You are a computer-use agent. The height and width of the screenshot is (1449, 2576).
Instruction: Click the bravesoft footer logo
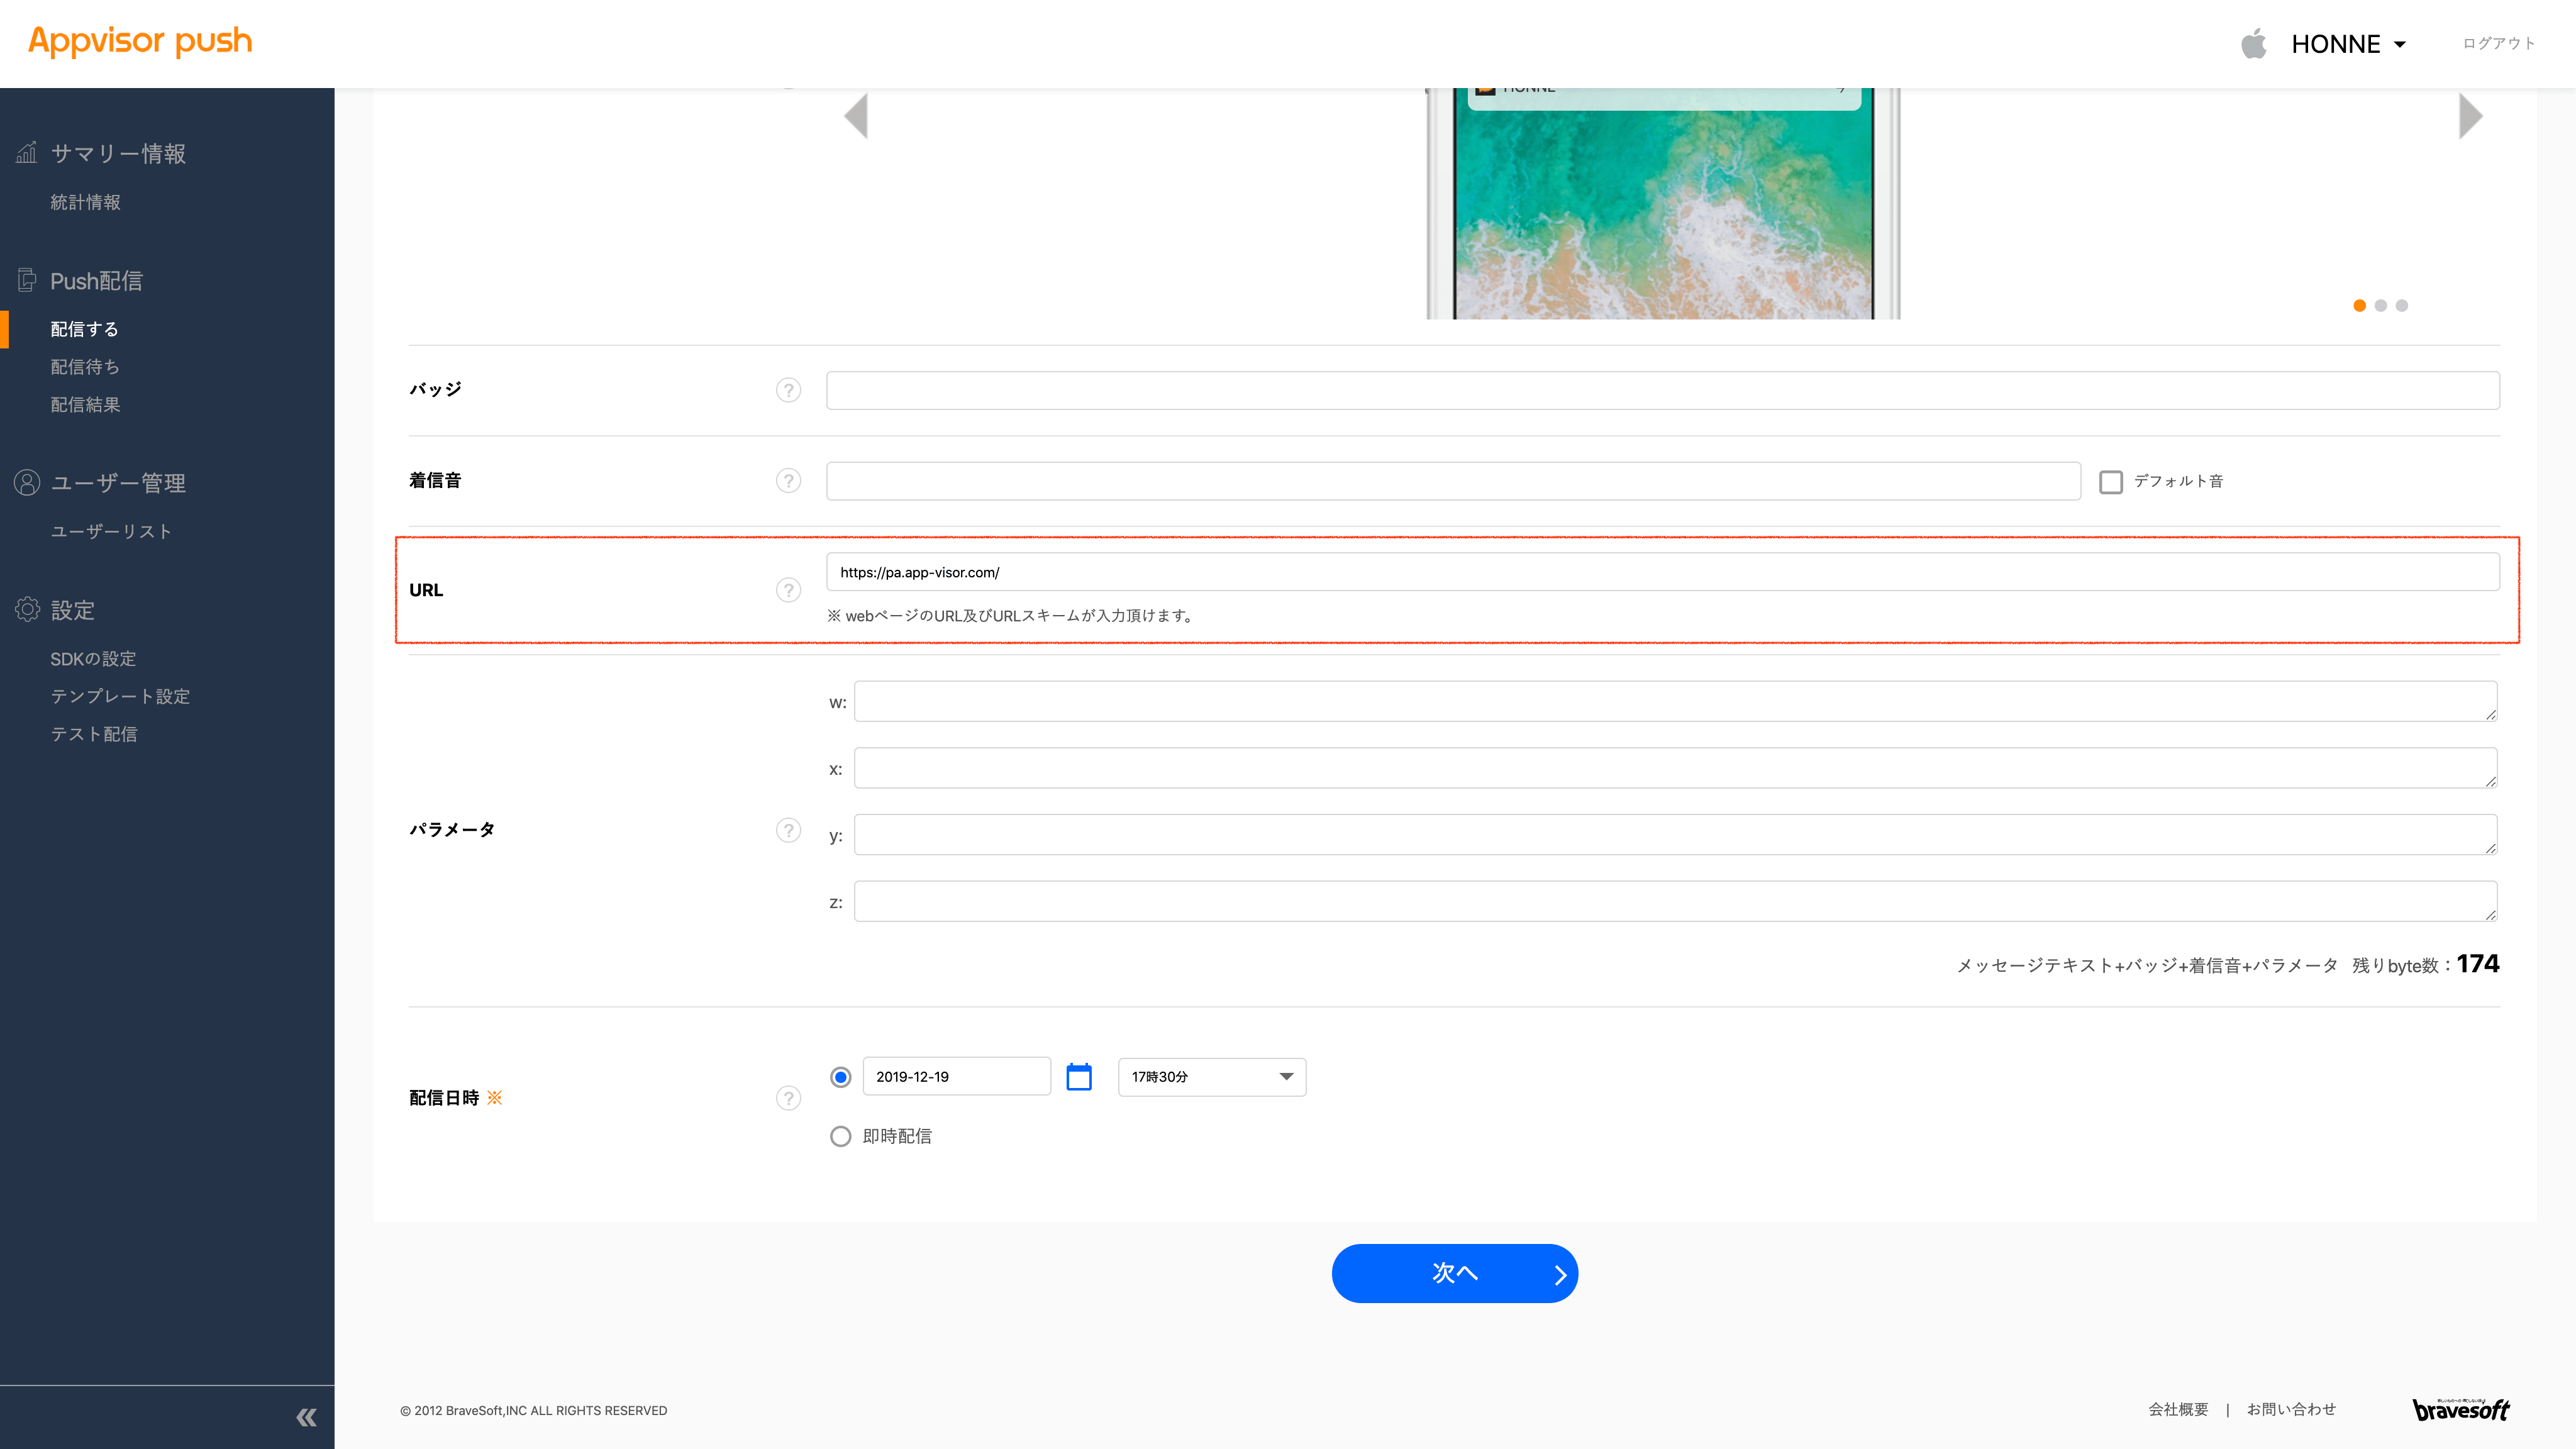point(2461,1409)
